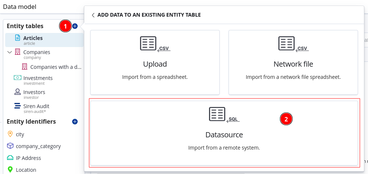The image size is (368, 174).
Task: Click the plus icon beside Entity tables
Action: coord(75,26)
